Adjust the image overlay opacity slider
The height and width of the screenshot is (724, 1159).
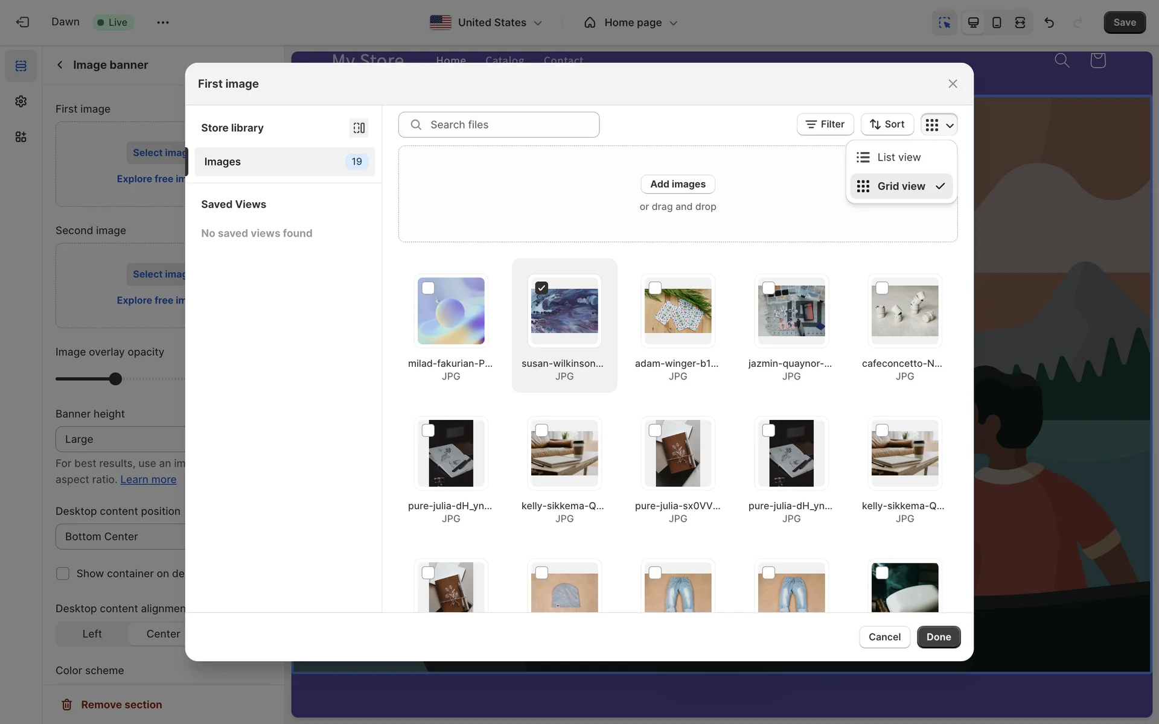115,379
